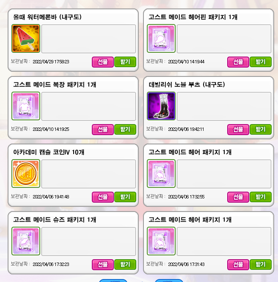
Task: Click 받기 for 아카데미 캡슐 코인IV 10개
Action: tap(125, 197)
